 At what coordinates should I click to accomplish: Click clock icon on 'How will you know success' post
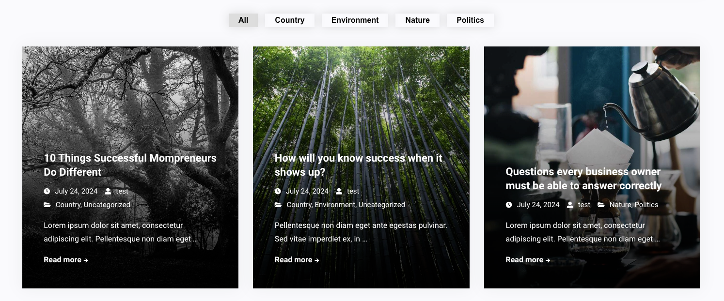tap(278, 191)
